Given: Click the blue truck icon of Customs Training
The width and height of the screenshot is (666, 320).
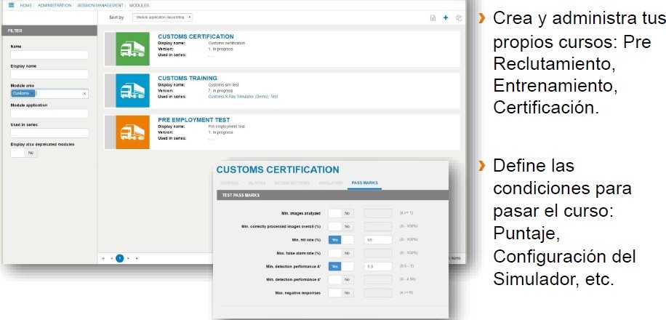Looking at the screenshot, I should point(132,90).
